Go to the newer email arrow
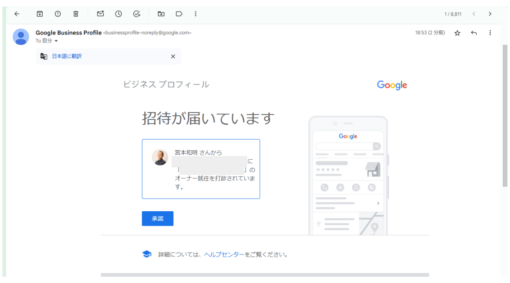 474,14
